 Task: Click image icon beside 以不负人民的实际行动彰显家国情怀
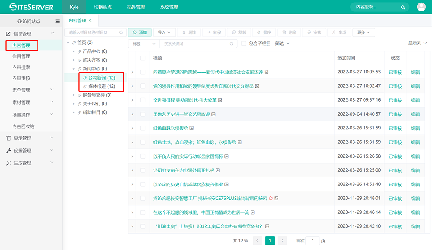[227, 156]
